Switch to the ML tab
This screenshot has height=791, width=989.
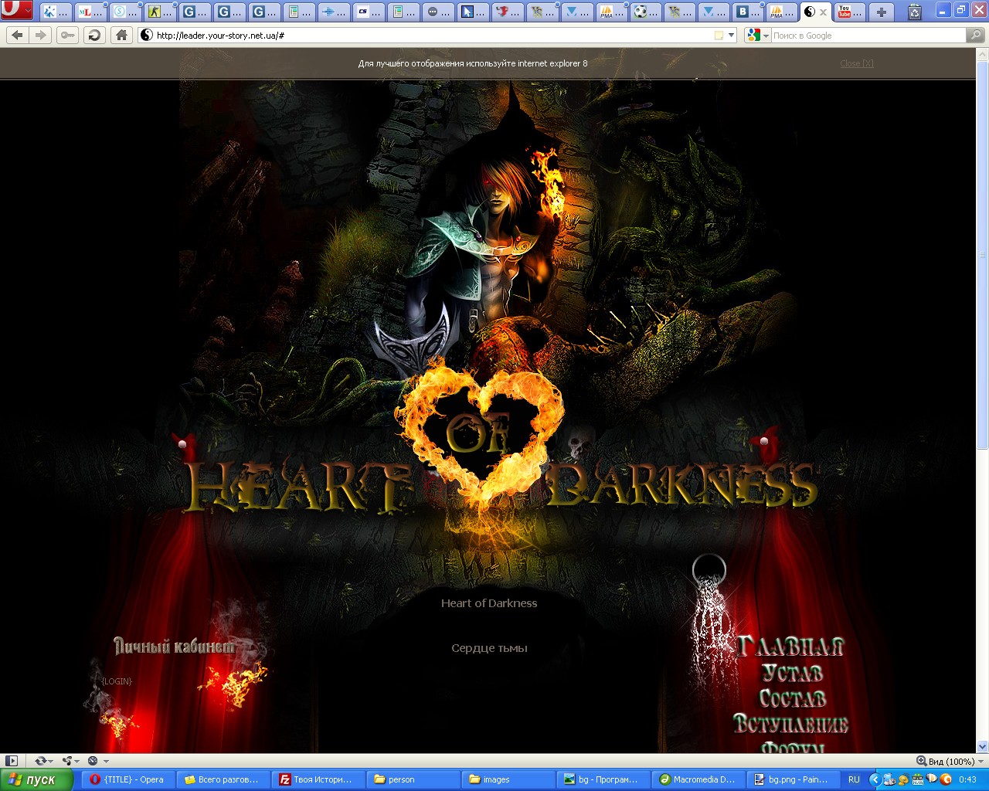tap(90, 12)
